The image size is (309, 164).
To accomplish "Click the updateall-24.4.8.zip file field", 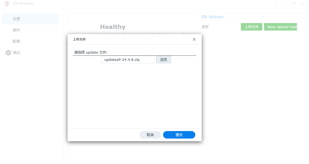I will coord(128,59).
